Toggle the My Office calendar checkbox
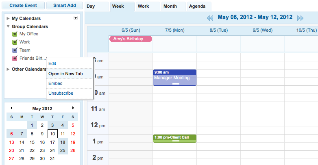Viewport: 318px width, 165px height. pos(15,34)
